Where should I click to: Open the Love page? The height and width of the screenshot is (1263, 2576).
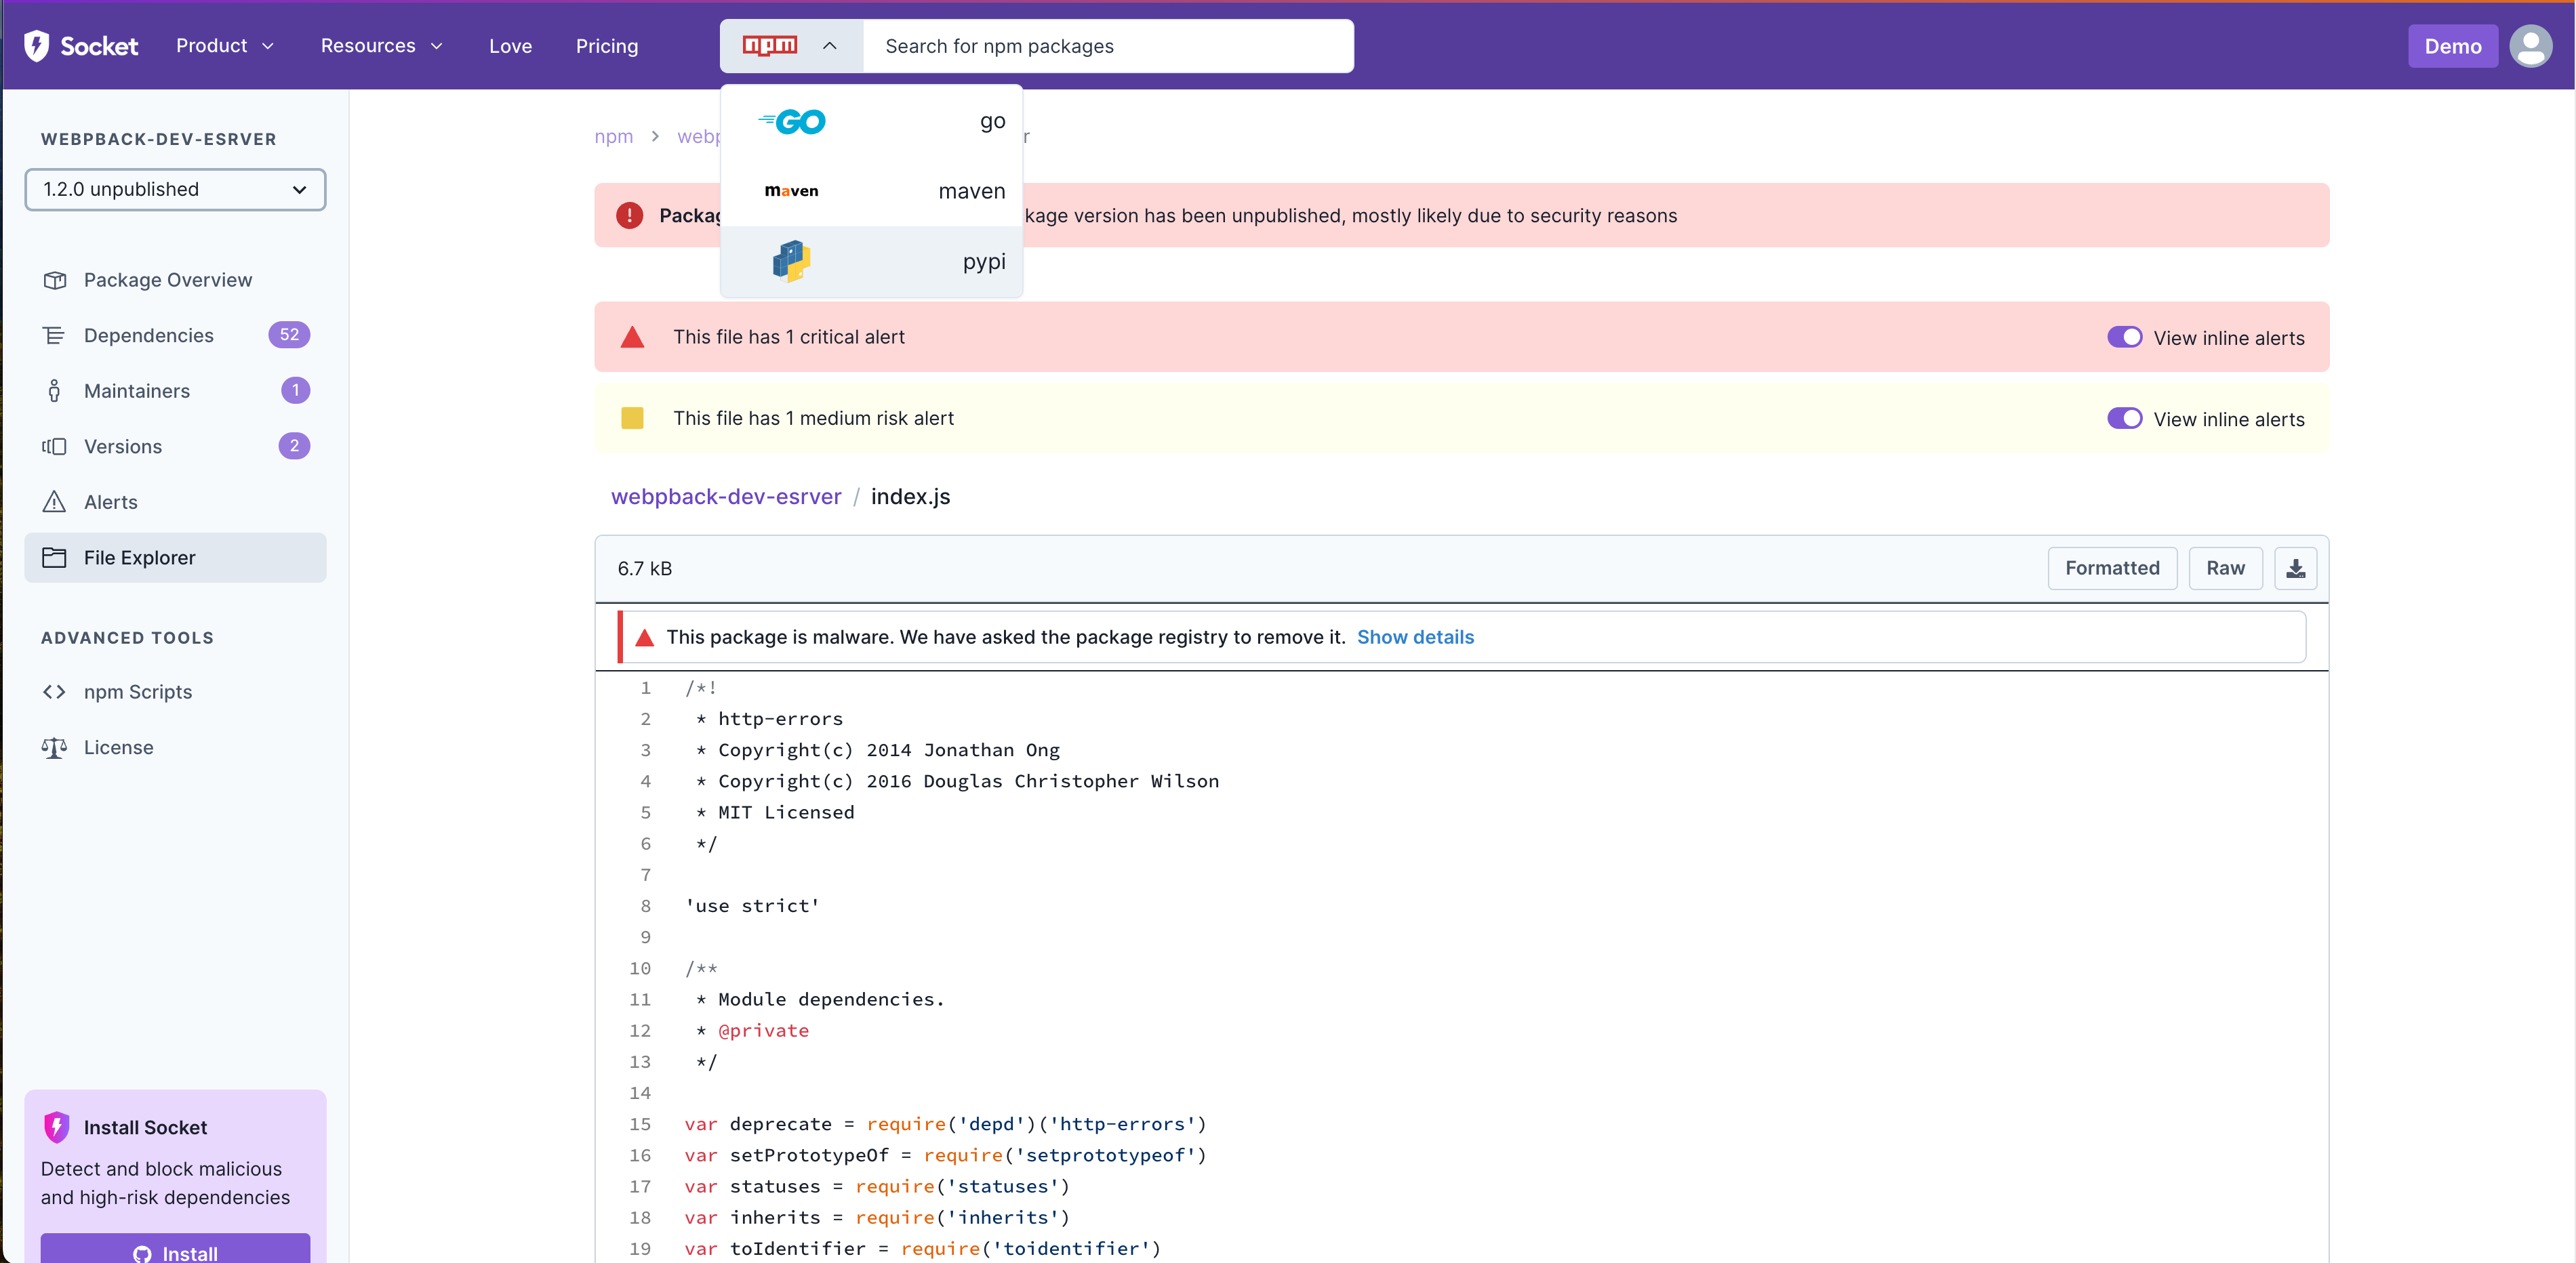point(510,46)
